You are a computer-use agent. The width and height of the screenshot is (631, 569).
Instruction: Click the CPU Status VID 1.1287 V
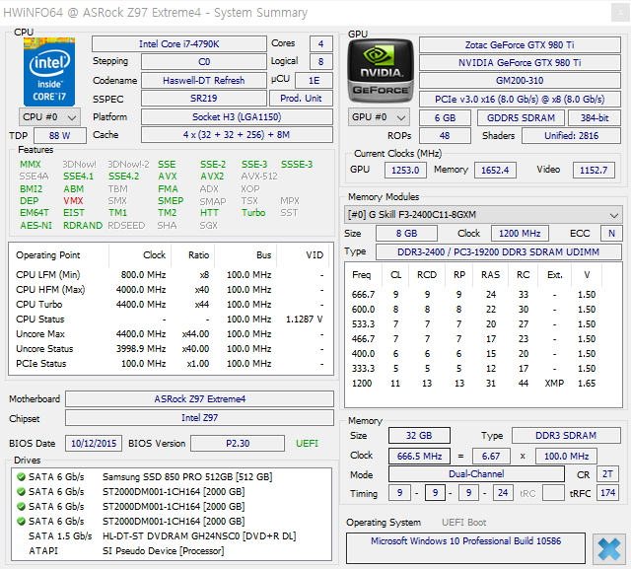(305, 320)
